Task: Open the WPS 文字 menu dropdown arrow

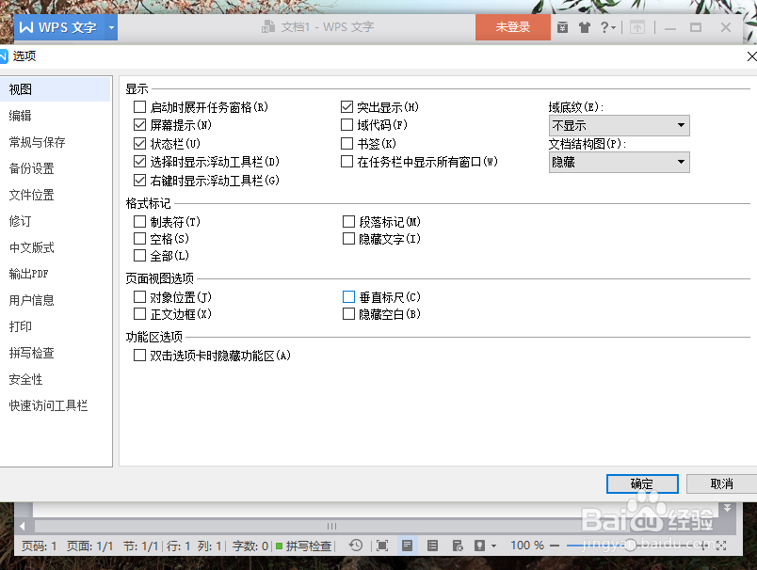Action: [111, 27]
